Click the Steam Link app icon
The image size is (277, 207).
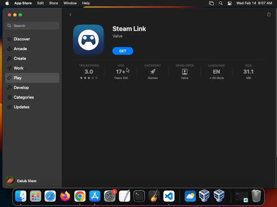click(88, 40)
